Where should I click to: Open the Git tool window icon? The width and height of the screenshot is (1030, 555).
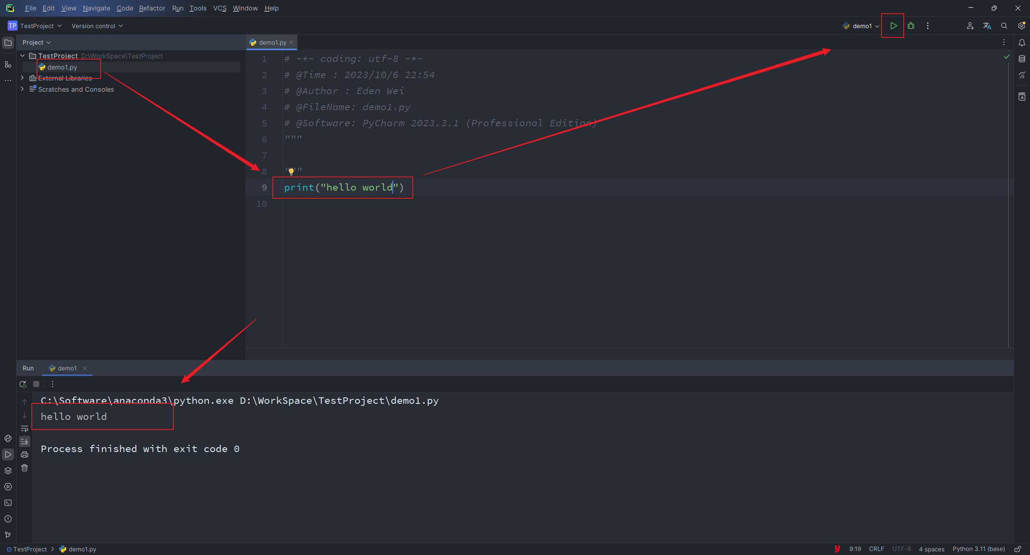[8, 535]
